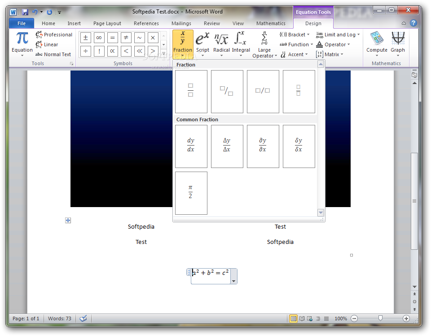Image resolution: width=431 pixels, height=336 pixels.
Task: Insert the pi over 2 fraction
Action: (191, 193)
